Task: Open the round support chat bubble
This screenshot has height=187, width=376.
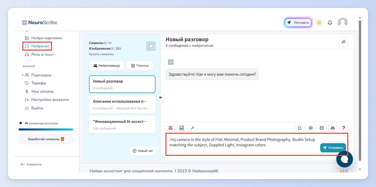Action: pyautogui.click(x=345, y=159)
